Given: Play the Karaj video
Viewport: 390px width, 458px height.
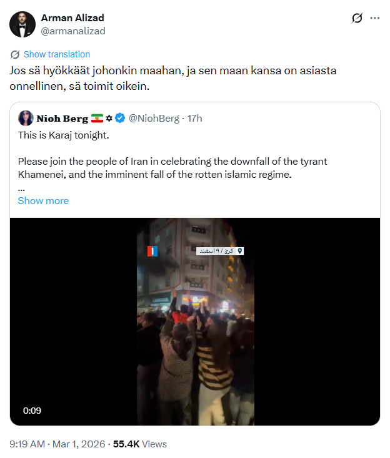Looking at the screenshot, I should (195, 321).
